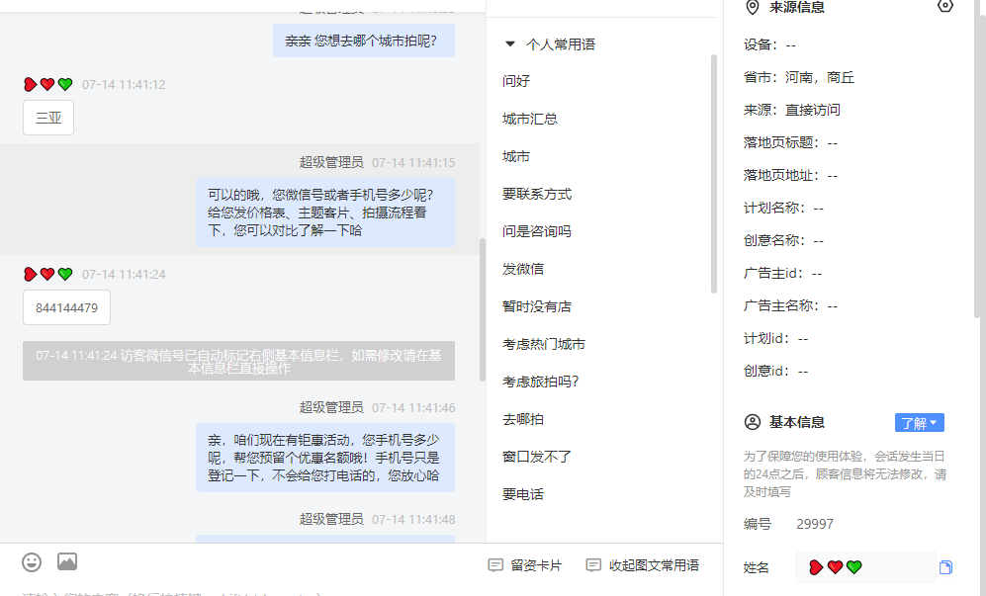The height and width of the screenshot is (596, 986).
Task: Select the 问是咨询吗 quick phrase
Action: [x=537, y=231]
